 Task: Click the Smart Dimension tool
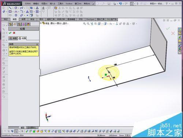pos(4,12)
